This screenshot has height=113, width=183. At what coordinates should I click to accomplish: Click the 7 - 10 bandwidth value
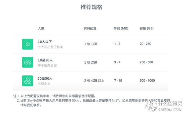point(118,81)
